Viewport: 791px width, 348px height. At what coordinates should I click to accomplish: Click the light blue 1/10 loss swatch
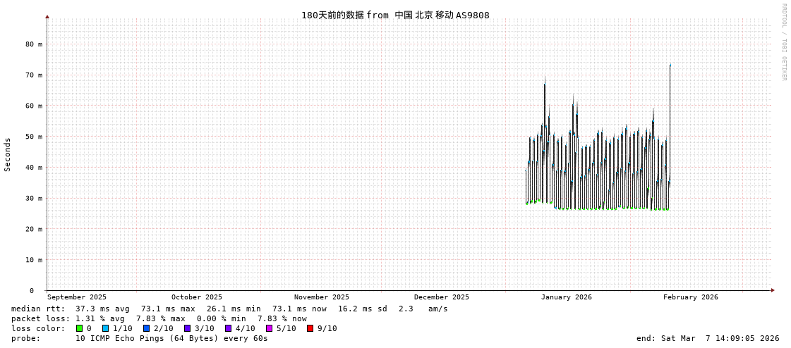[x=105, y=328]
